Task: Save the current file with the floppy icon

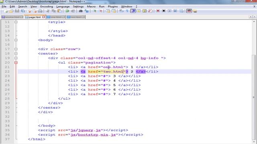Action: point(17,11)
